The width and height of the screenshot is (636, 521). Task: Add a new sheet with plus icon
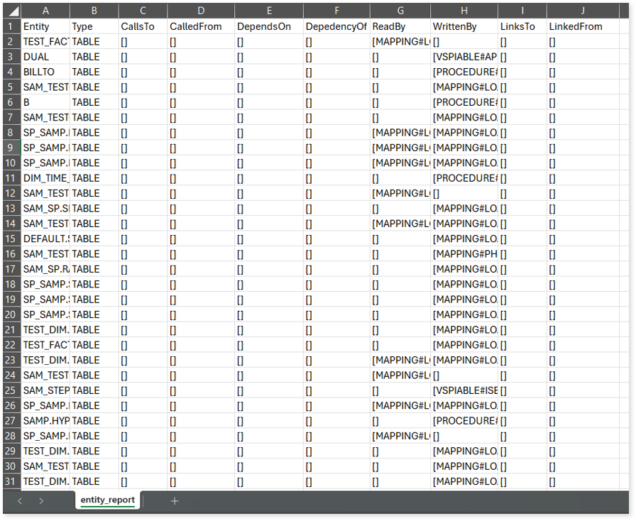point(175,500)
